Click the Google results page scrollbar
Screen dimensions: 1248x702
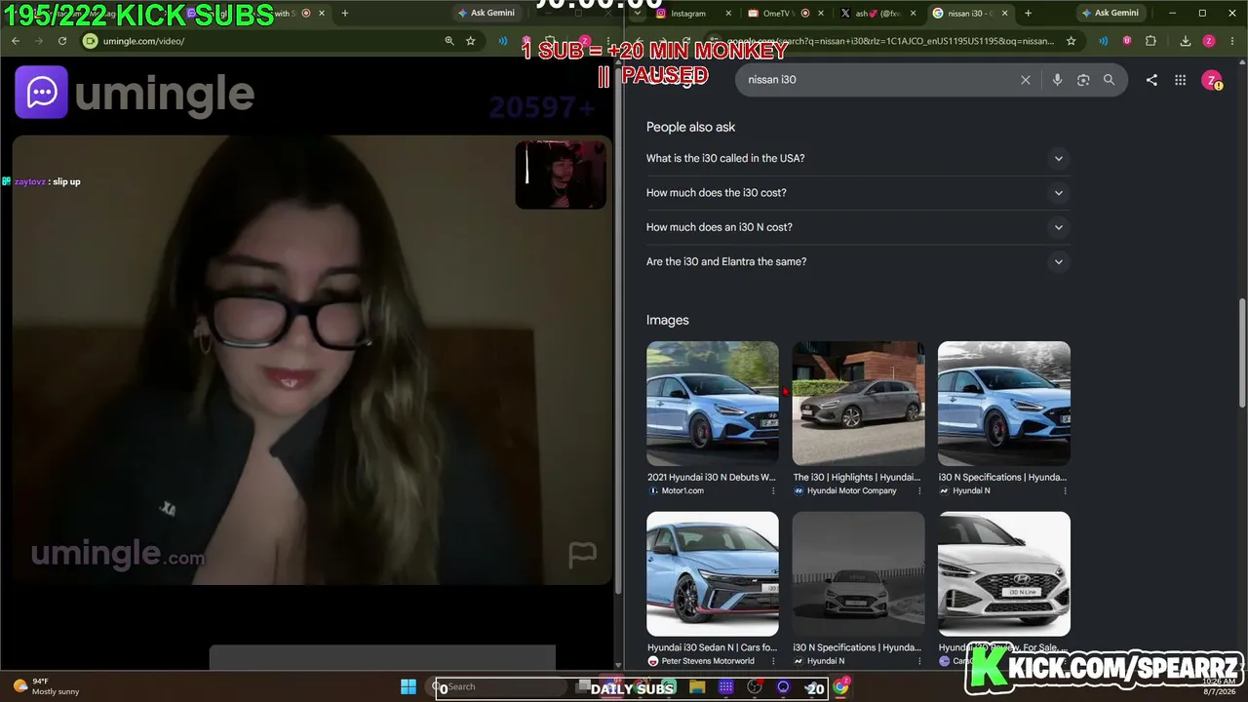point(1242,354)
